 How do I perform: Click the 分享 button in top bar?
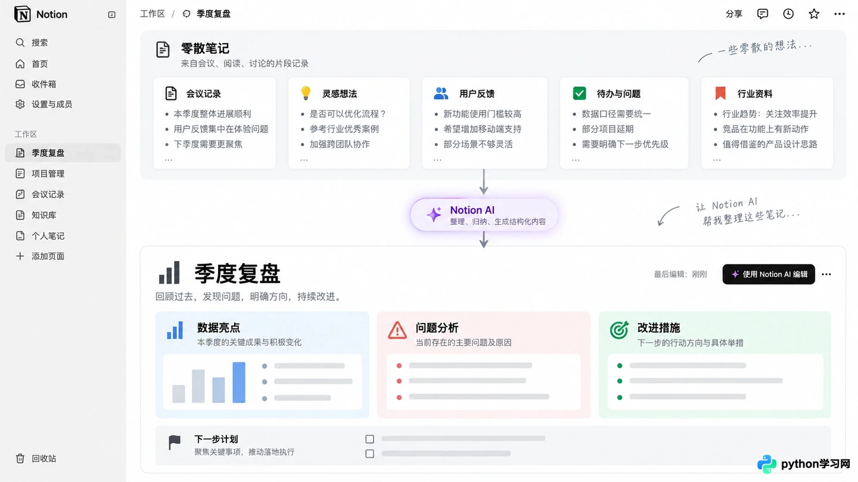[x=734, y=14]
